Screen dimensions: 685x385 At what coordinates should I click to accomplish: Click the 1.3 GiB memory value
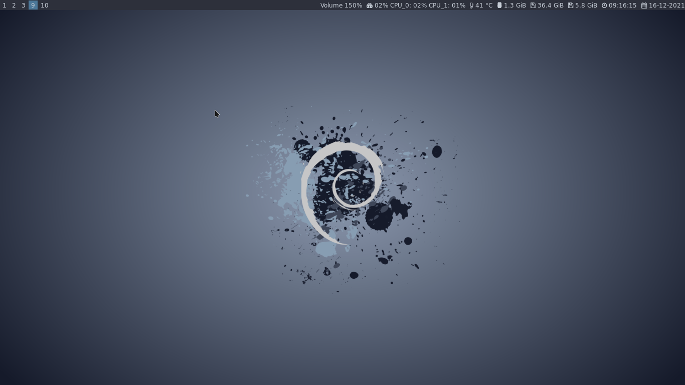click(x=515, y=5)
